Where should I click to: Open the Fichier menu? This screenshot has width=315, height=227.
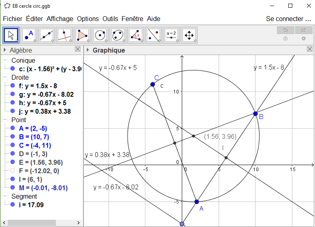coord(13,19)
